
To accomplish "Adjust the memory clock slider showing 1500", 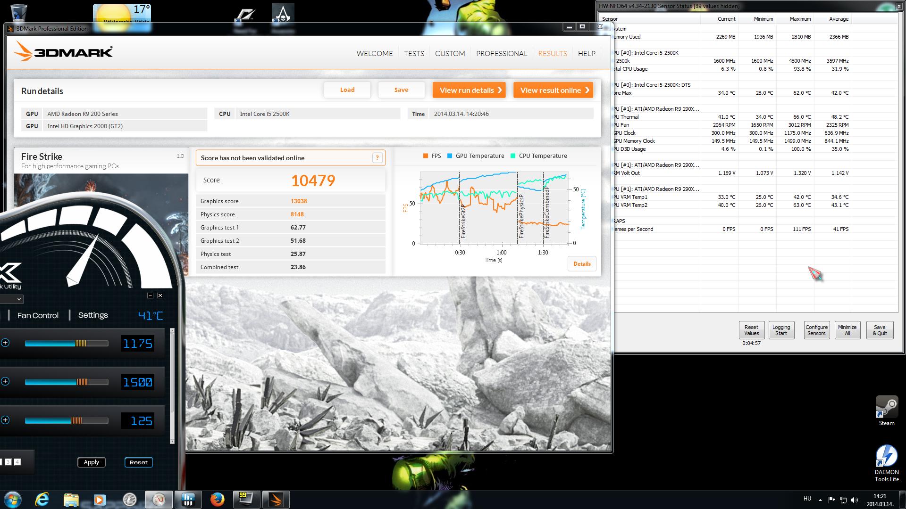I will pos(67,382).
